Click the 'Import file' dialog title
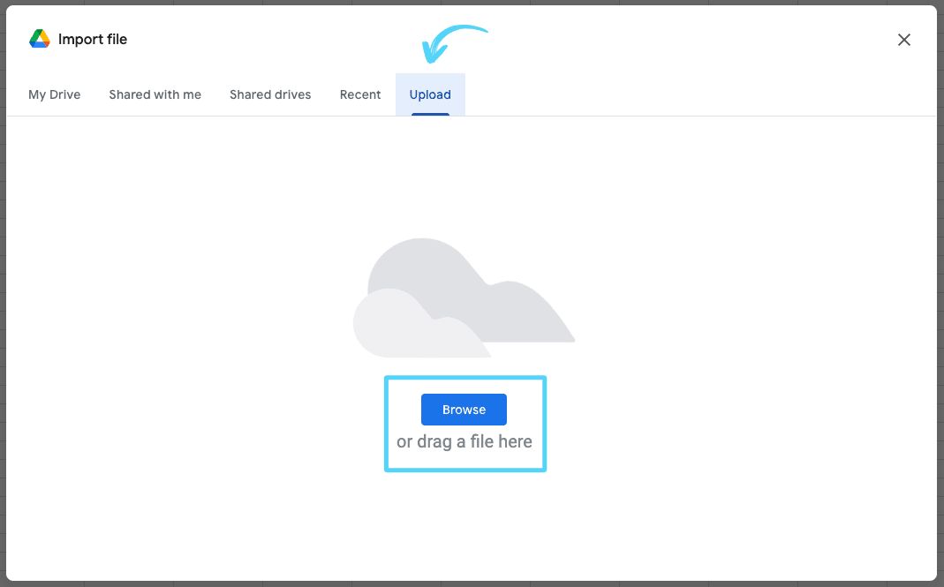 (x=92, y=39)
